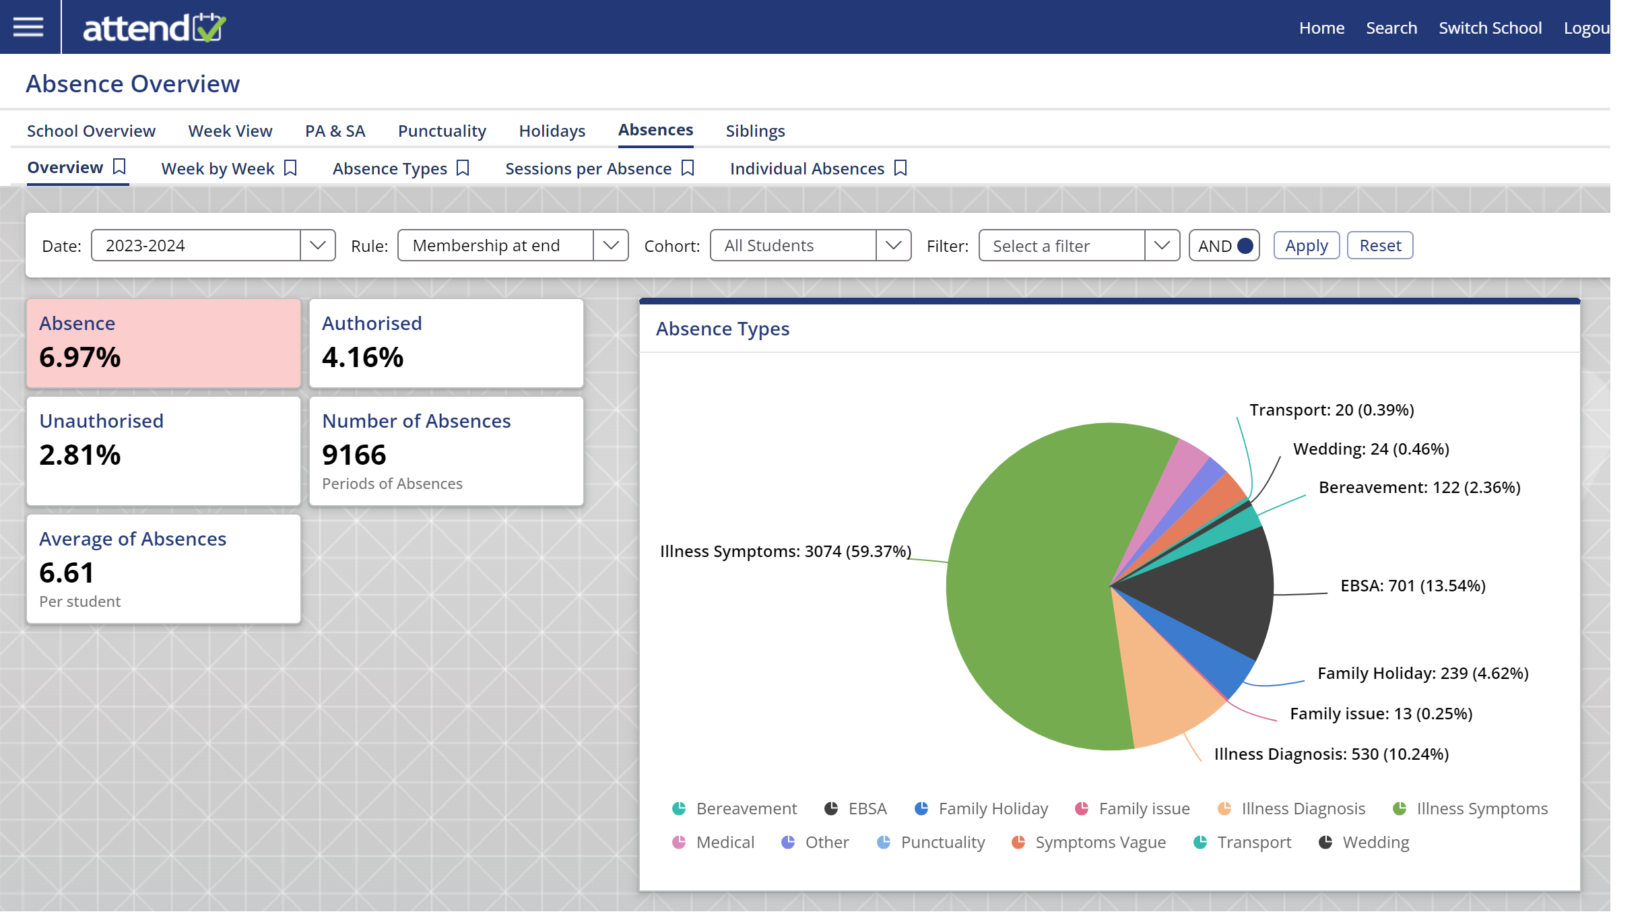The height and width of the screenshot is (914, 1642).
Task: Click the bookmark icon next to Week by Week
Action: coord(290,168)
